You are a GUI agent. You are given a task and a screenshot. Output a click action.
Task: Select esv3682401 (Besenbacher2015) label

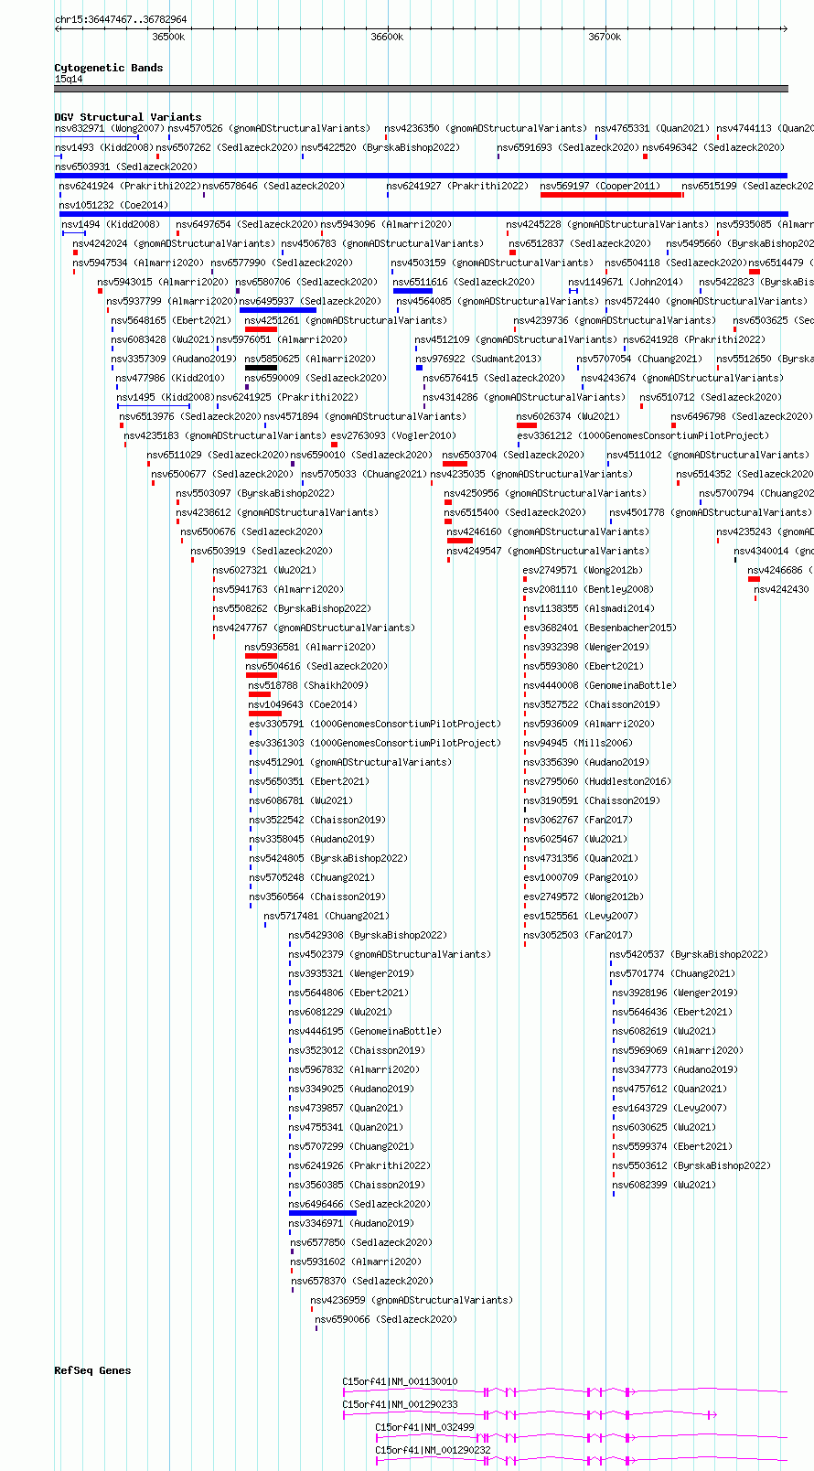[600, 628]
